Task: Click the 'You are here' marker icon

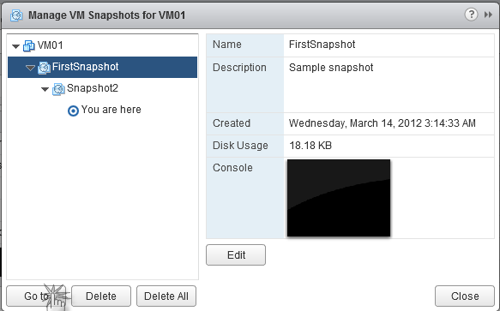Action: point(73,111)
